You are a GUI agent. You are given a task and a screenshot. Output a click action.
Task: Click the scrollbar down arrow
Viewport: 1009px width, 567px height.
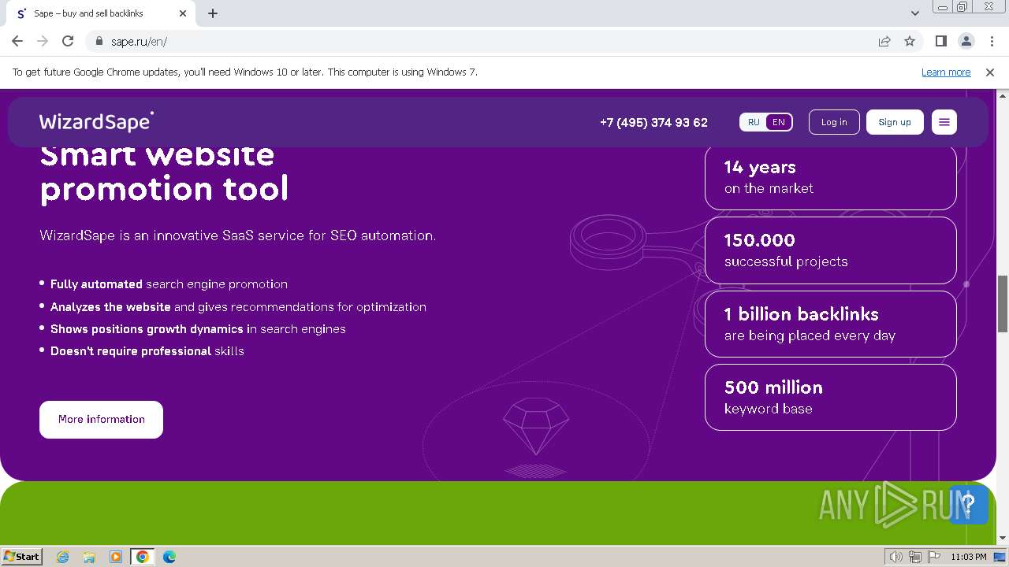(1003, 539)
